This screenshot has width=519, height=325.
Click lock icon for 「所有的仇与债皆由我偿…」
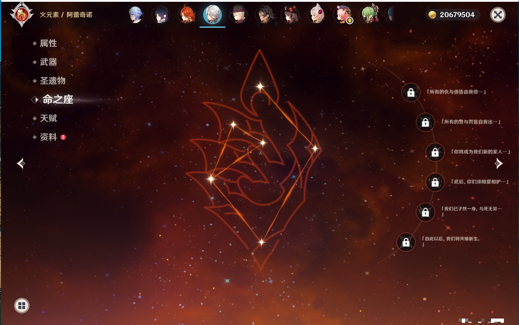pyautogui.click(x=411, y=93)
